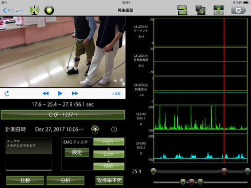
Task: Fast-forward the gait video
Action: click(x=75, y=93)
